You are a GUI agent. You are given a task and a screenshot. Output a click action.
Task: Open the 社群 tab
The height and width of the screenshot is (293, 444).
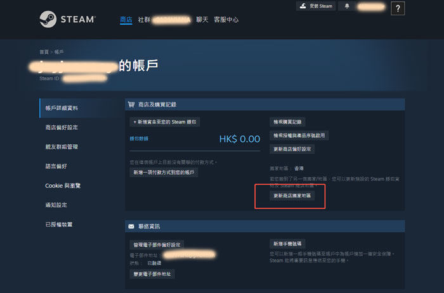point(144,20)
